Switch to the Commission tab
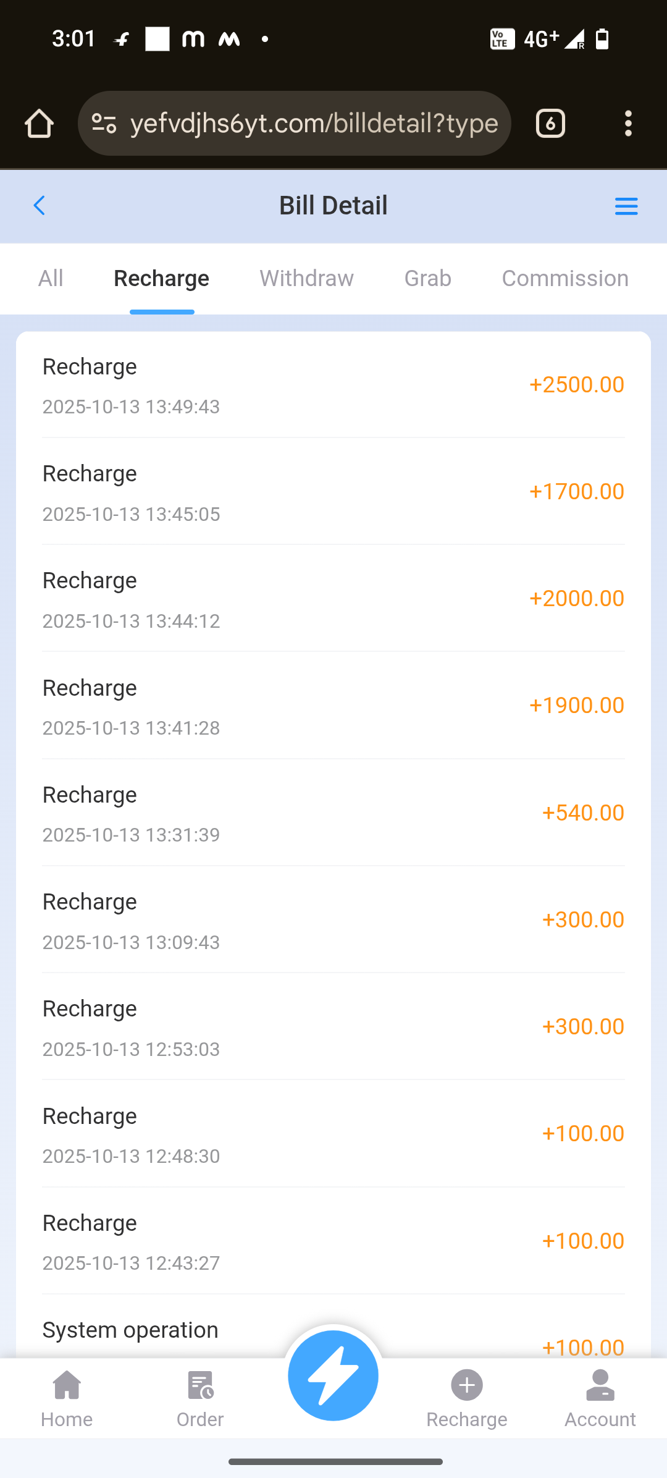 564,279
